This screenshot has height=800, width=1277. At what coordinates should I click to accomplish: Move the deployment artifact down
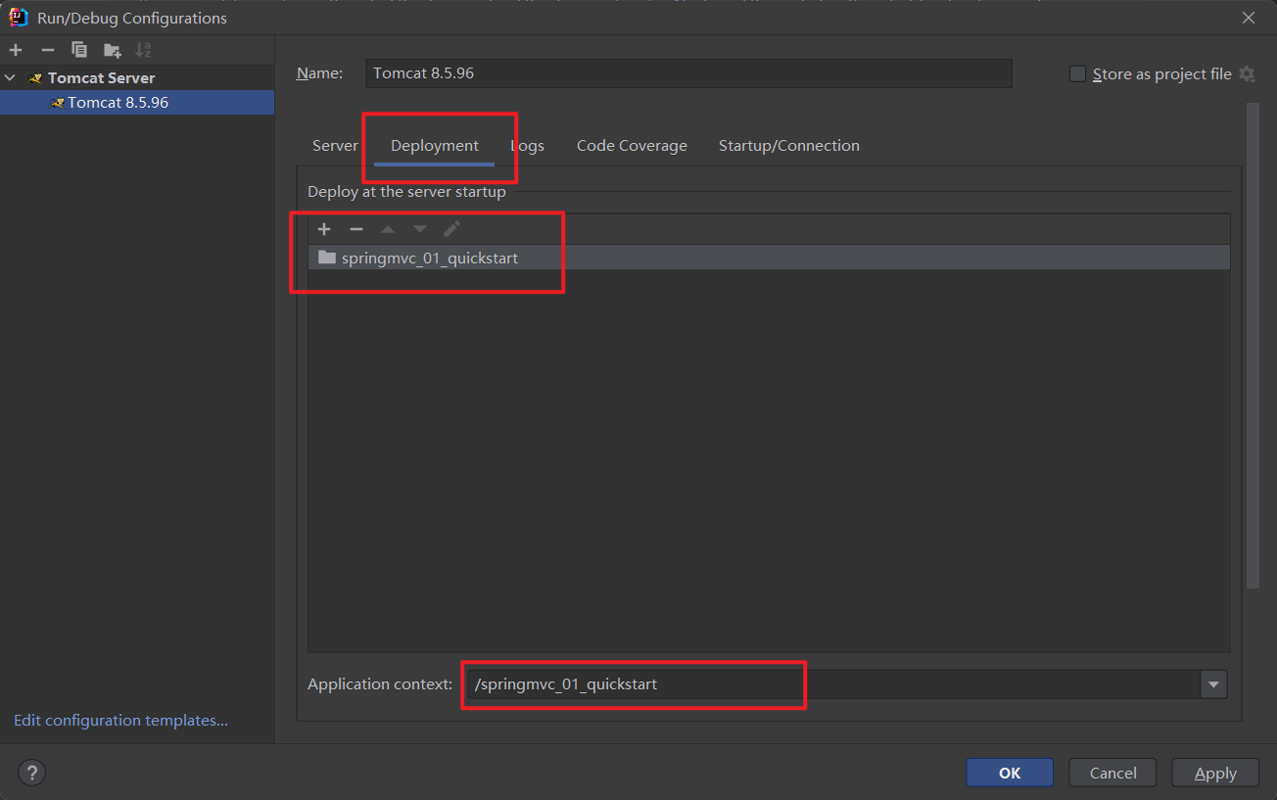(x=420, y=229)
